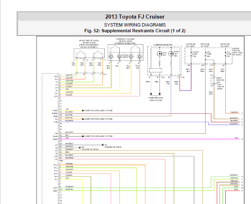Select the "WHT/RED" wire label at pin 30
The image size is (251, 204).
pyautogui.click(x=69, y=158)
